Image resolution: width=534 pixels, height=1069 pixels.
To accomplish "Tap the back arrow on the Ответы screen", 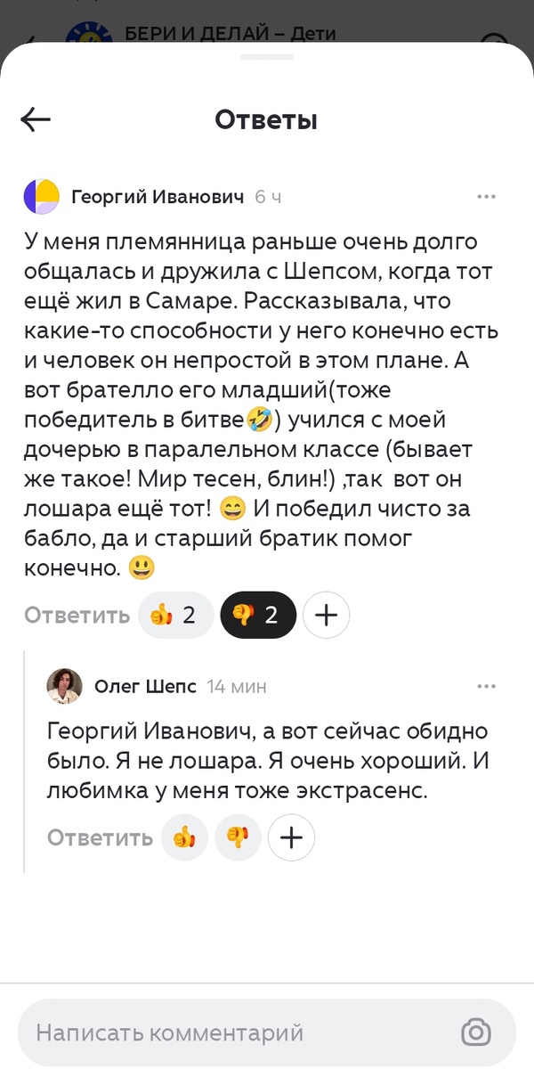I will tap(35, 118).
